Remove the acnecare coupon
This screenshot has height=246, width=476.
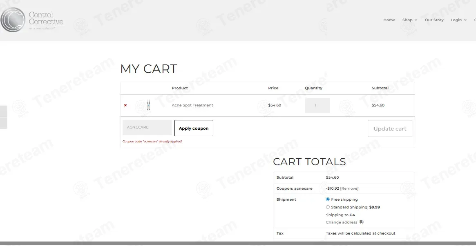[x=349, y=188]
